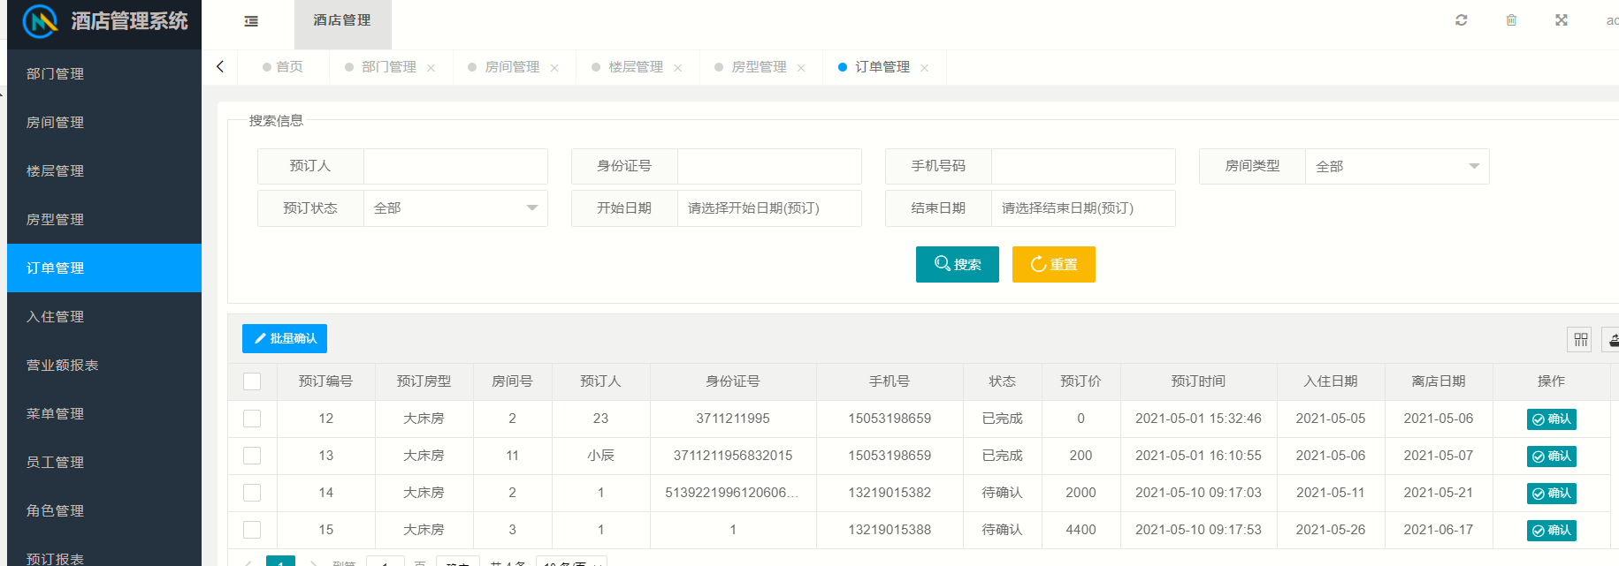Viewport: 1619px width, 566px height.
Task: Click departure date 2021-06-17 cell
Action: tap(1439, 530)
